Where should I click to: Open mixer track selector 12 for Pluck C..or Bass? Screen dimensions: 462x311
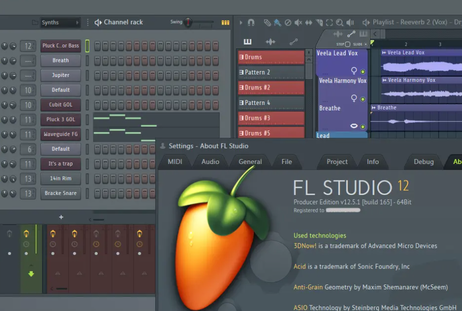coord(28,46)
